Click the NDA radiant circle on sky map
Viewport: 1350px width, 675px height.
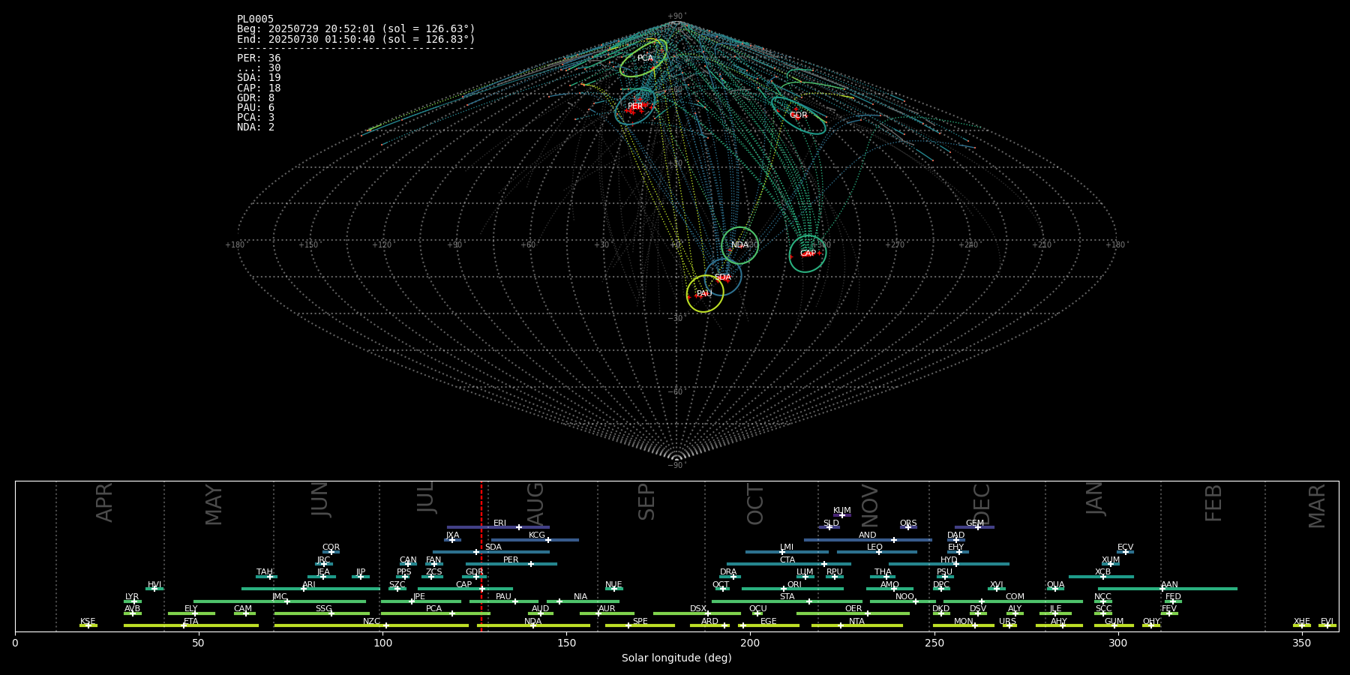coord(740,245)
